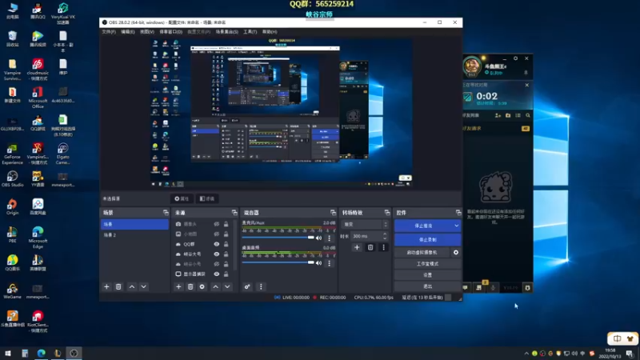This screenshot has height=360, width=640.
Task: Click the transition duration 300 ms field
Action: [366, 236]
